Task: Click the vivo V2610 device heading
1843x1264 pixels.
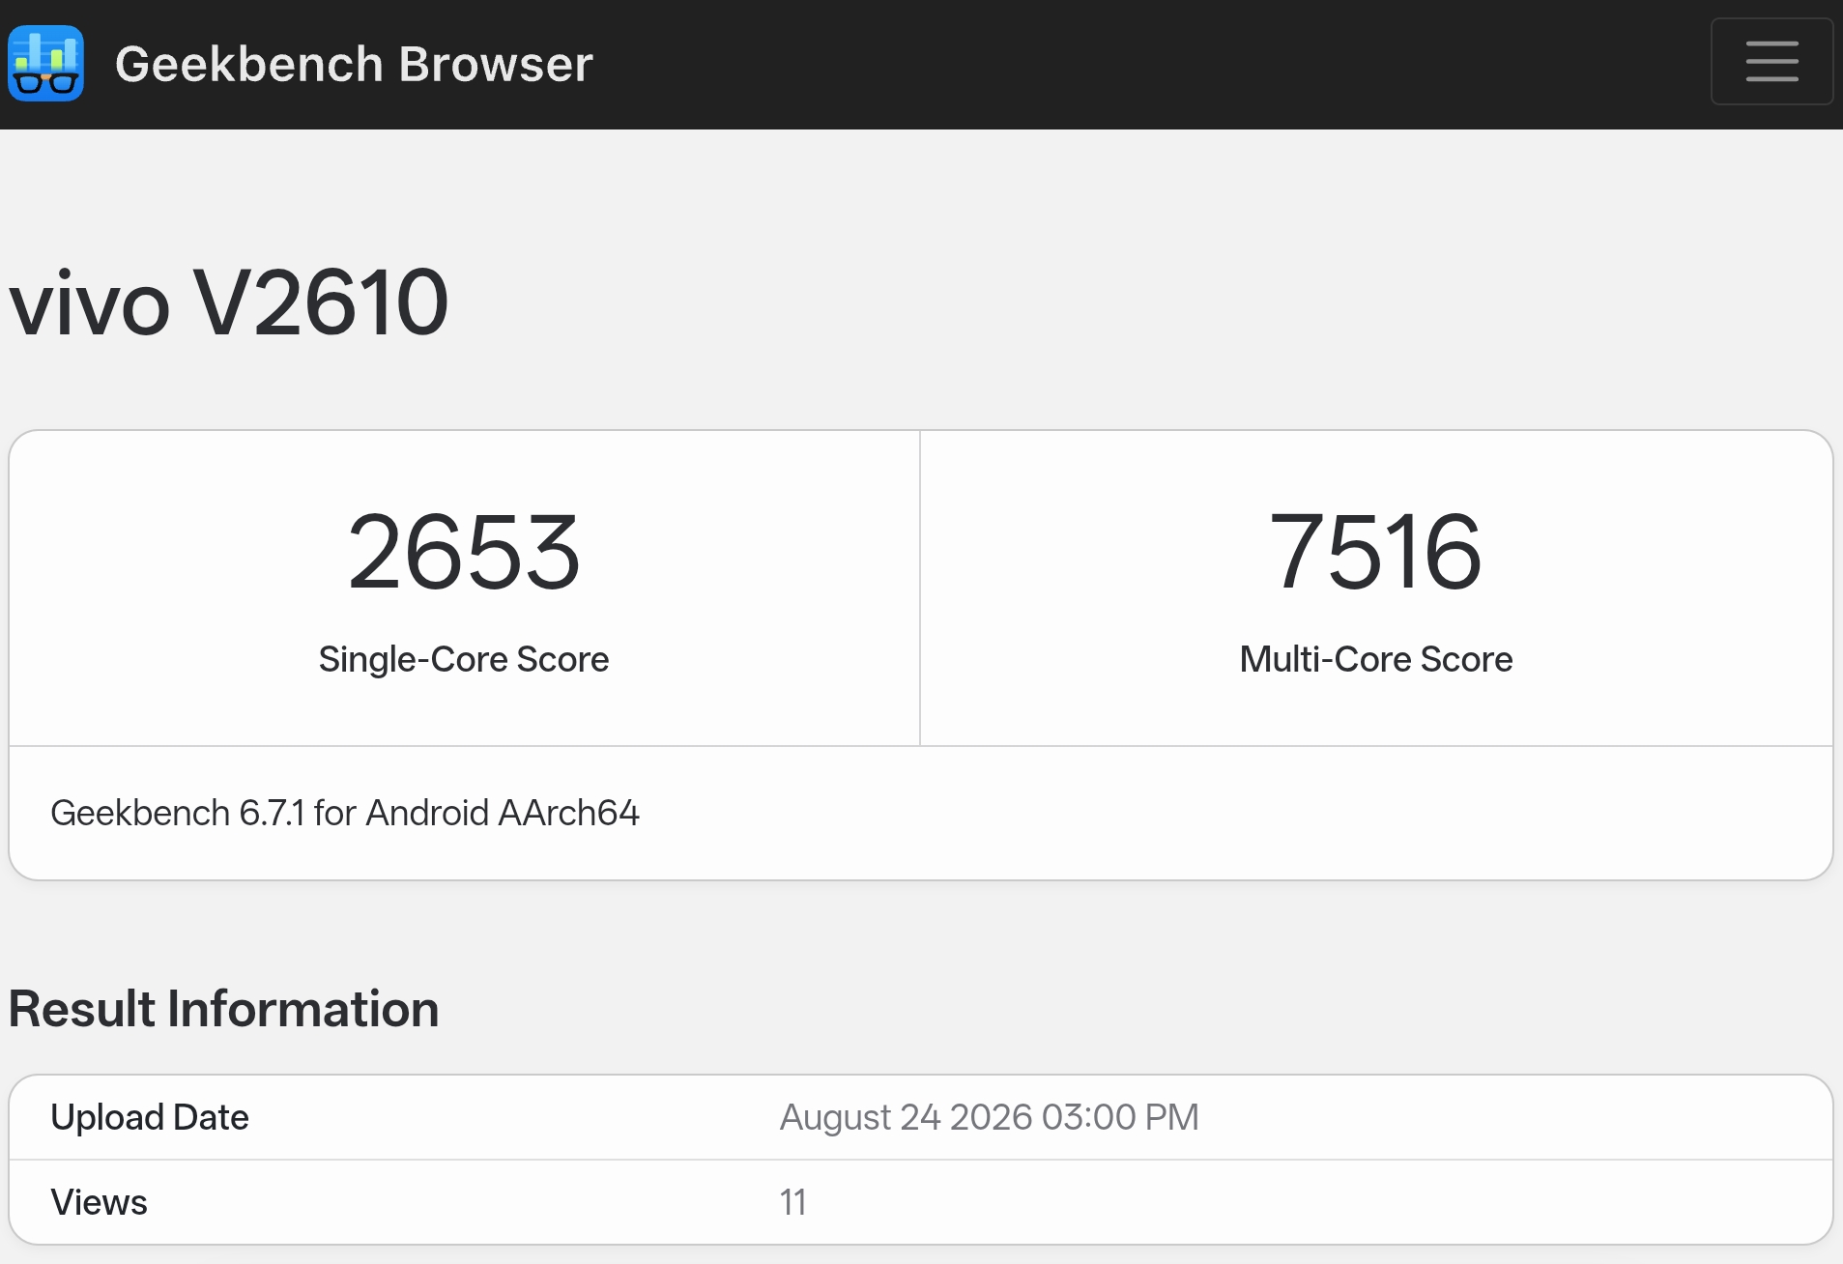Action: click(229, 302)
